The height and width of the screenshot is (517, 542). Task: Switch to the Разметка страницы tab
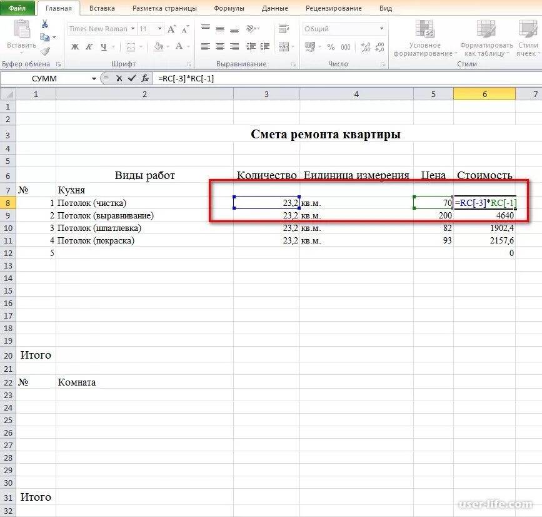coord(164,8)
